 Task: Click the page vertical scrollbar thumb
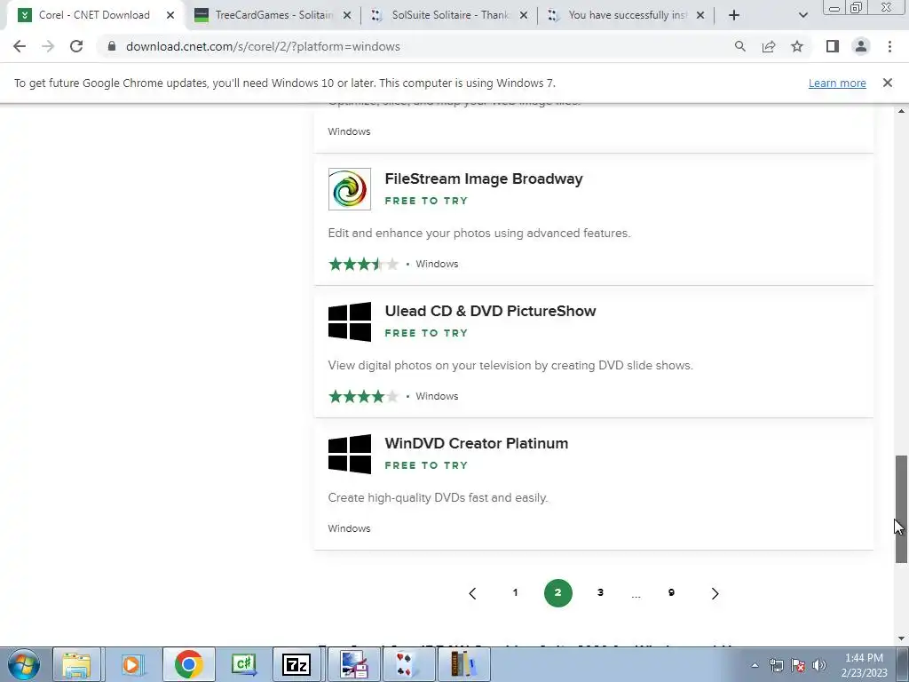tap(902, 509)
